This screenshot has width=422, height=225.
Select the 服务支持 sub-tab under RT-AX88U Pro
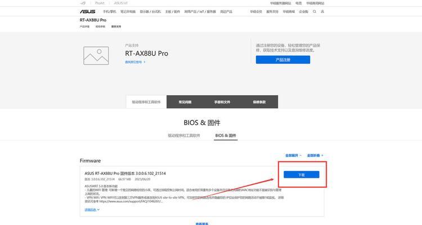click(116, 26)
